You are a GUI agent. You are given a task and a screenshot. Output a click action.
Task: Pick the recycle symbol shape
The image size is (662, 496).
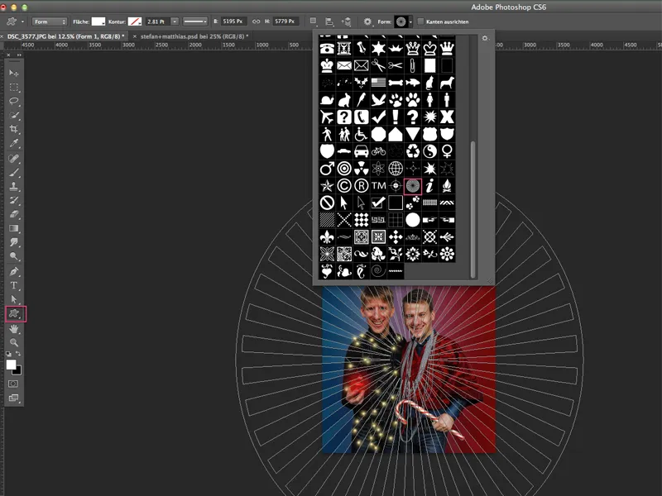(x=412, y=151)
